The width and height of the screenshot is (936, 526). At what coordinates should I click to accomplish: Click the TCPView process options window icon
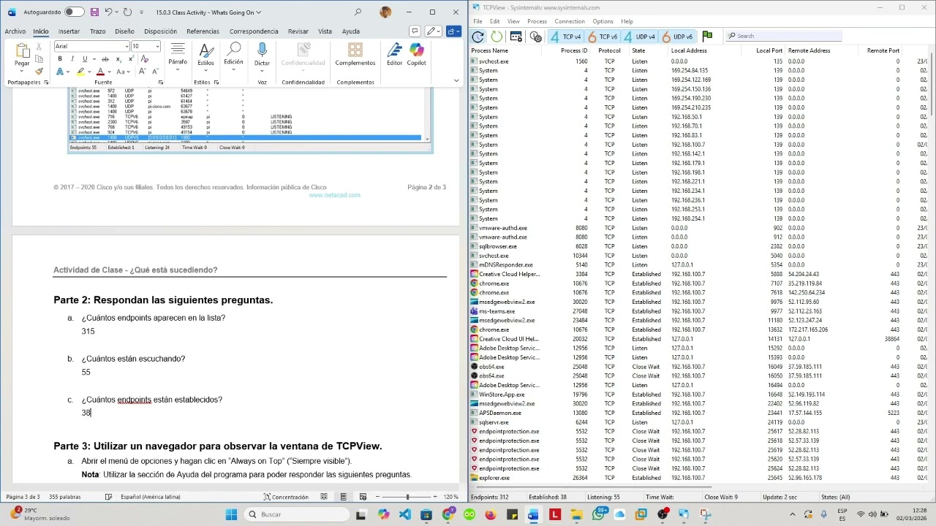click(516, 37)
